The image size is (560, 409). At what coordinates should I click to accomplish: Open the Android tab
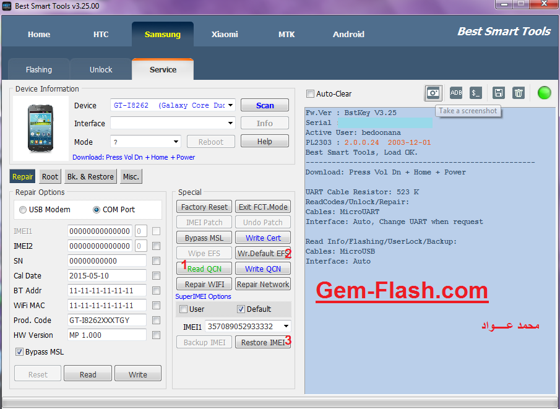348,34
